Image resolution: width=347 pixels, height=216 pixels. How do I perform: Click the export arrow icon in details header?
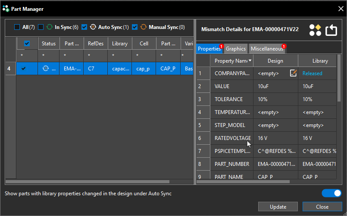click(331, 30)
